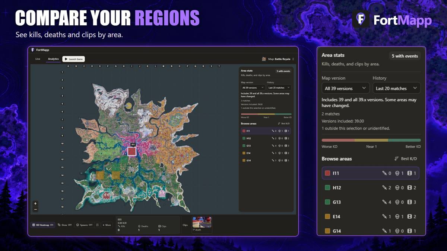Click the deaths skull icon in enlarged I11 row
Screen dimensions: 447x251
397,173
